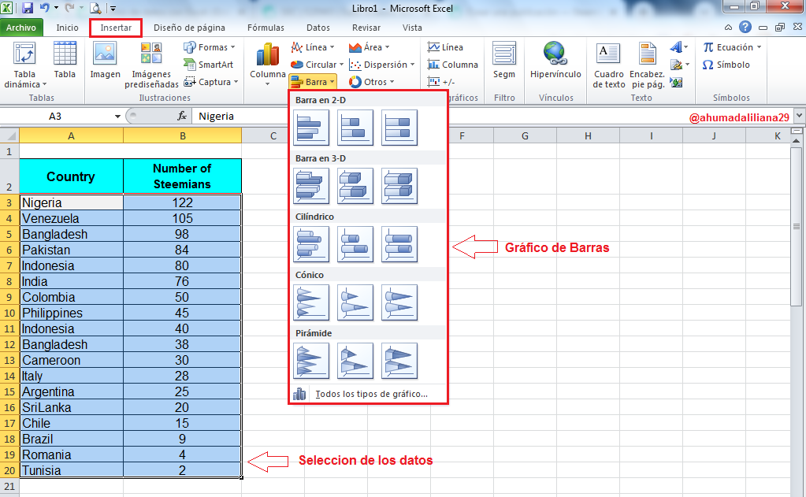
Task: Open Imágenes prediseñadas clip art
Action: 151,65
